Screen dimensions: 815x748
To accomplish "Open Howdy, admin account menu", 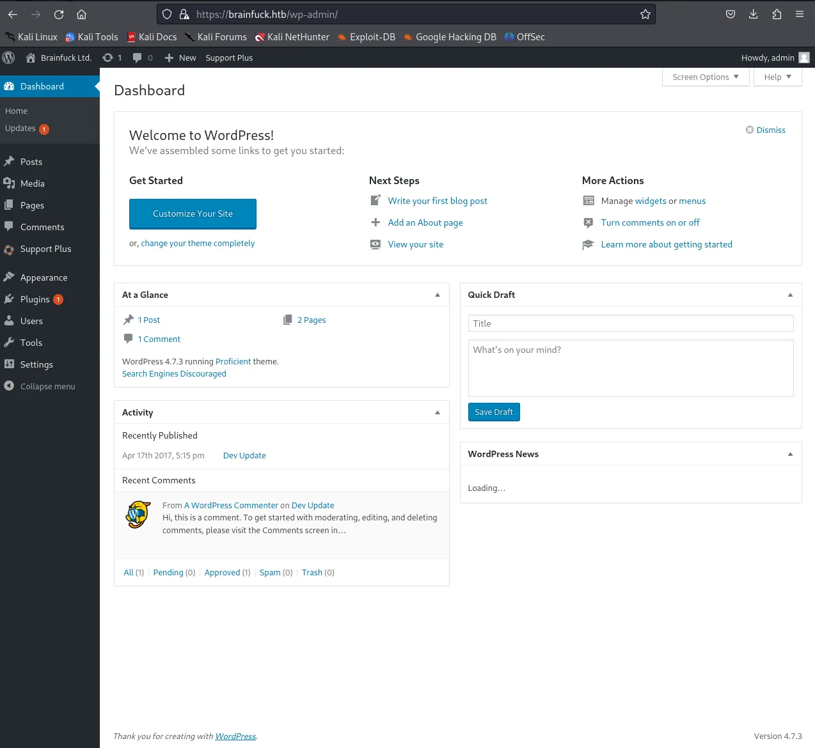I will click(775, 58).
